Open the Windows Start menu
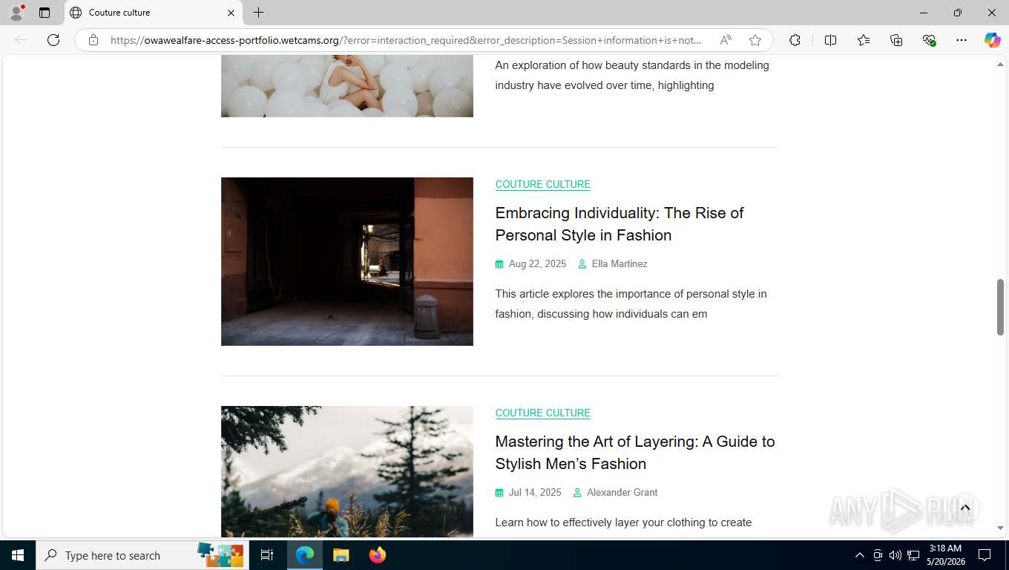Screen dimensions: 1009x570 pos(18,555)
